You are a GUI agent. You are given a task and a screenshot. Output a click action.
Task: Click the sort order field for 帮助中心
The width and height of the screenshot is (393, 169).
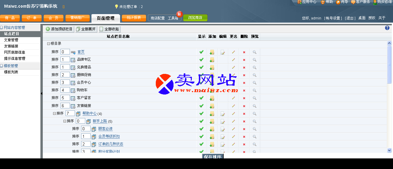click(70, 113)
